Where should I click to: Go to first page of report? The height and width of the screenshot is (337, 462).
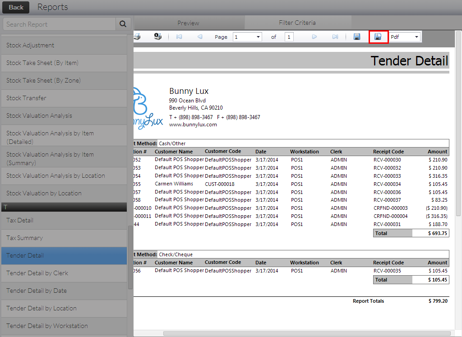tap(179, 37)
